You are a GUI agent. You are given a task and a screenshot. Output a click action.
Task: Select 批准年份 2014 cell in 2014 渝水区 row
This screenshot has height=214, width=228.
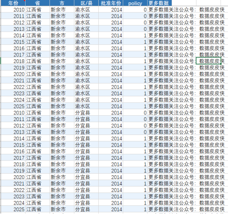(x=111, y=35)
